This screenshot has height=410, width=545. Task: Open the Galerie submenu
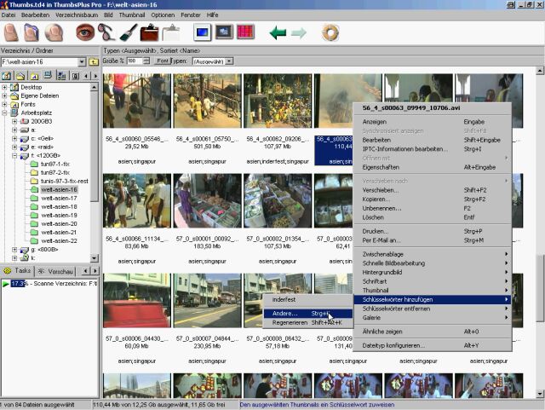point(432,318)
